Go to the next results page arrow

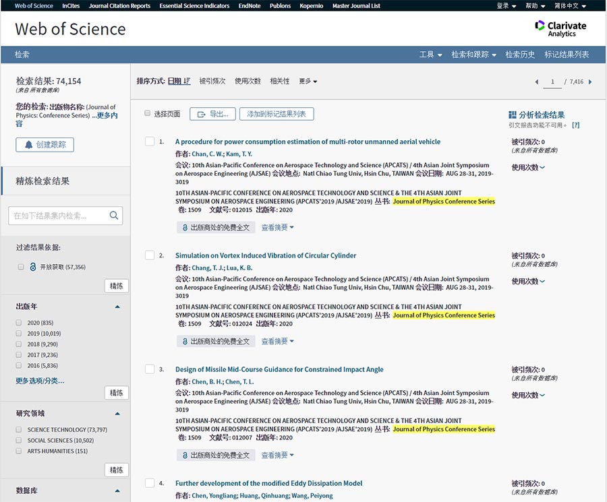pyautogui.click(x=590, y=82)
